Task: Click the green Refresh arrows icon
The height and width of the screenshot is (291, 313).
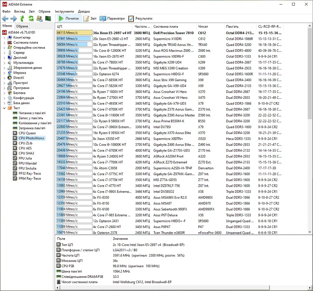Action: click(x=31, y=18)
